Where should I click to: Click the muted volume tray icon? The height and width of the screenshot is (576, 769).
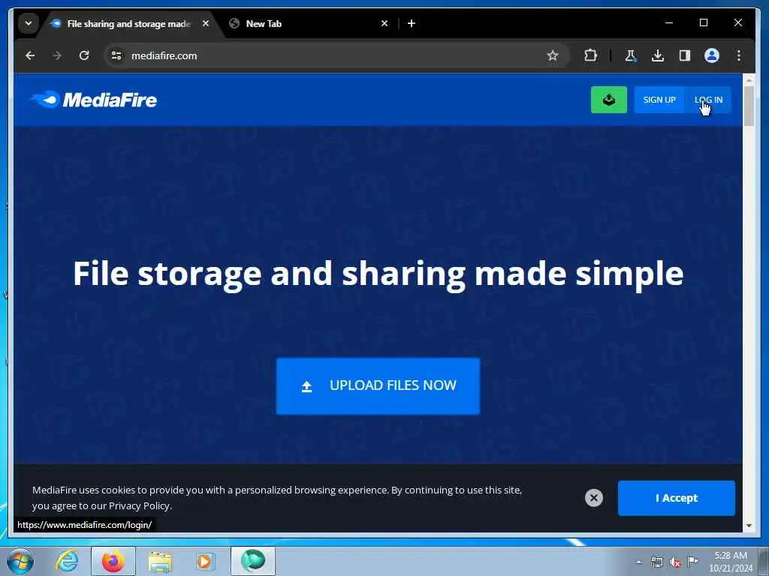coord(675,562)
